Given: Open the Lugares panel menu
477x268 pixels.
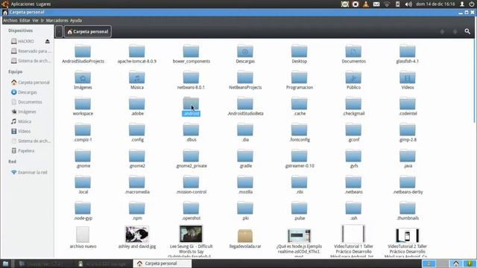Looking at the screenshot, I should (x=43, y=4).
